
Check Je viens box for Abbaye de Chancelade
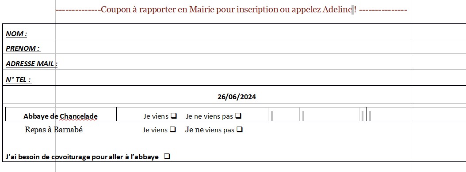coord(174,116)
